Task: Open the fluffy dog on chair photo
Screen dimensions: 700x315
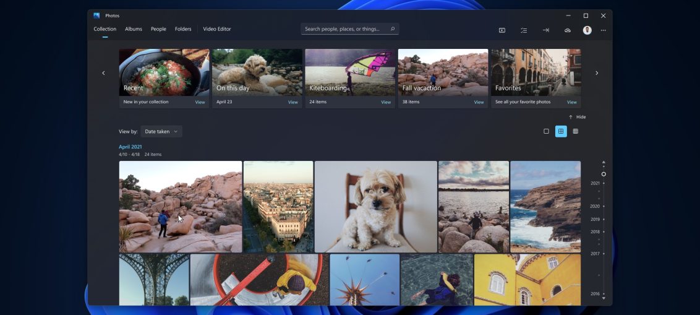Action: pyautogui.click(x=375, y=207)
